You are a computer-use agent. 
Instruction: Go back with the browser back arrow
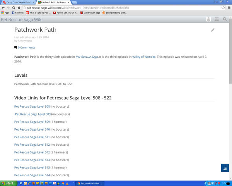[3, 8]
